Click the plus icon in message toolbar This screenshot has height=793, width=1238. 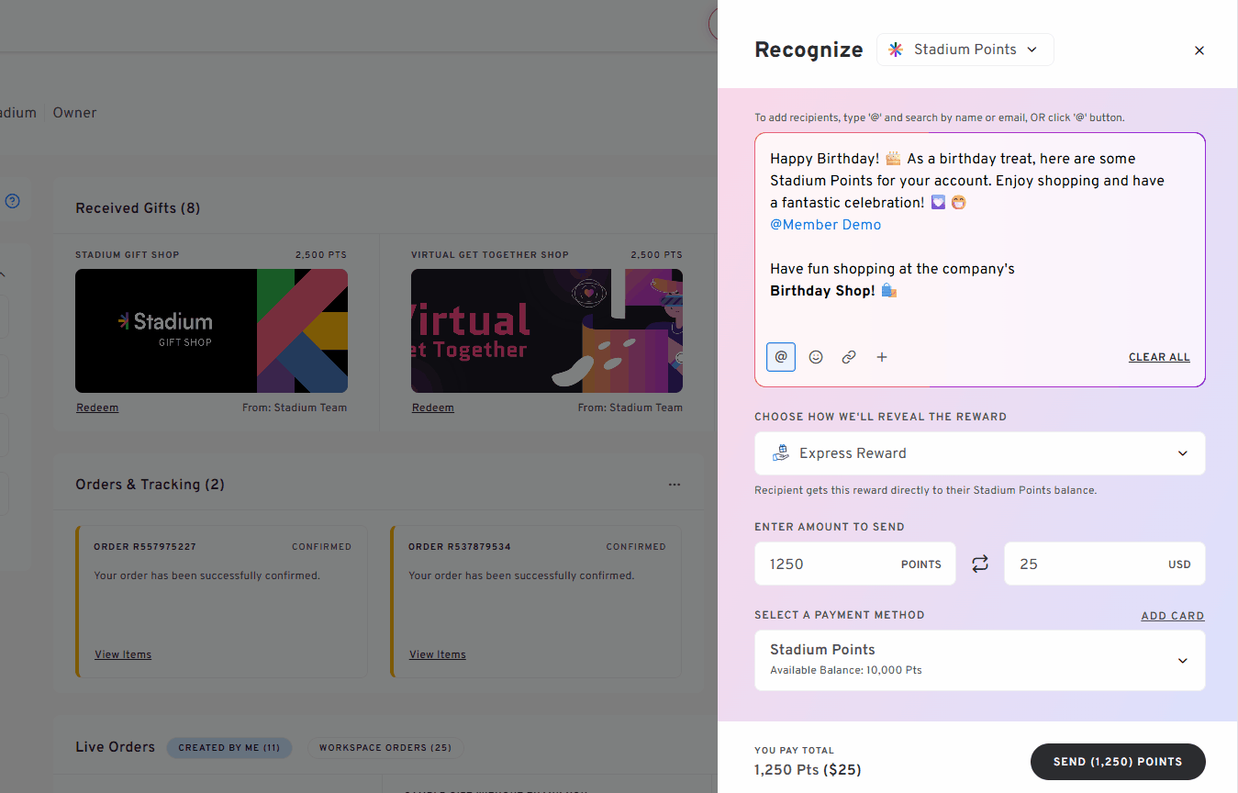tap(882, 357)
